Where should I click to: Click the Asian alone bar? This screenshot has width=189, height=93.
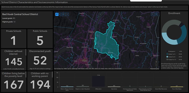click(x=114, y=87)
